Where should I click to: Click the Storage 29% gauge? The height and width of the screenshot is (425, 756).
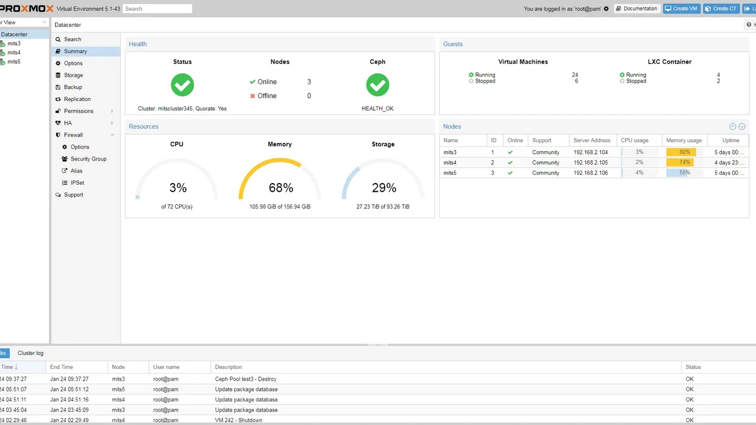pos(383,180)
